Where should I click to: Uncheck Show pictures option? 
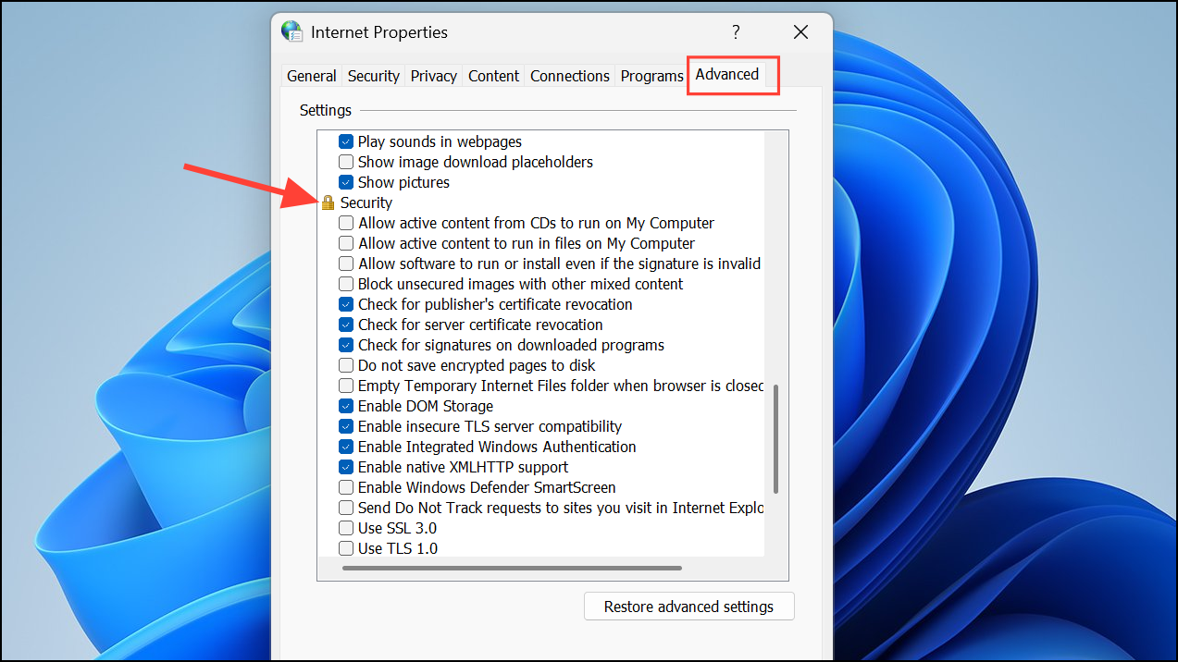(x=346, y=182)
